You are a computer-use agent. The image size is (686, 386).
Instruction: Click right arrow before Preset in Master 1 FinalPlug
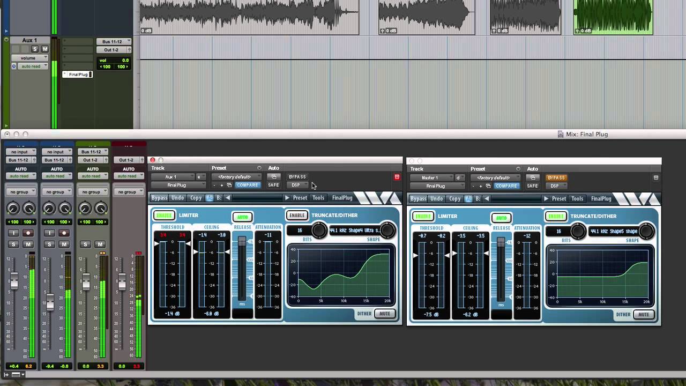pyautogui.click(x=546, y=198)
